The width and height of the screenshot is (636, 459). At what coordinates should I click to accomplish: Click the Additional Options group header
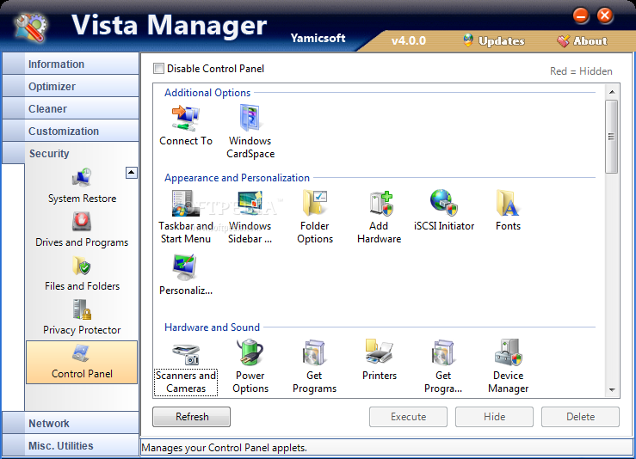(x=207, y=93)
